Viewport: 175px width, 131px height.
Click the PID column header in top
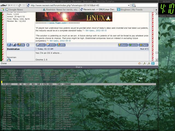tap(5, 84)
